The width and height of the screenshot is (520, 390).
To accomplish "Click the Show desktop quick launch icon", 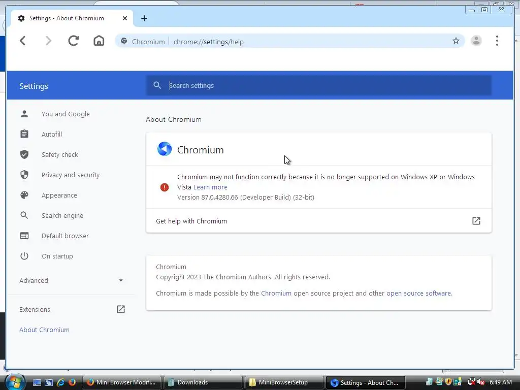I will (x=37, y=382).
